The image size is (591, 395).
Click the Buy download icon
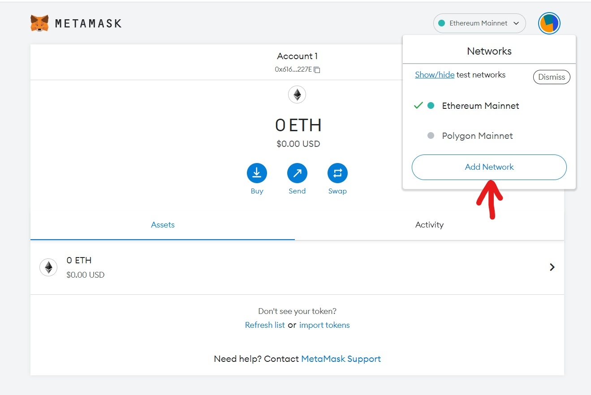click(257, 173)
